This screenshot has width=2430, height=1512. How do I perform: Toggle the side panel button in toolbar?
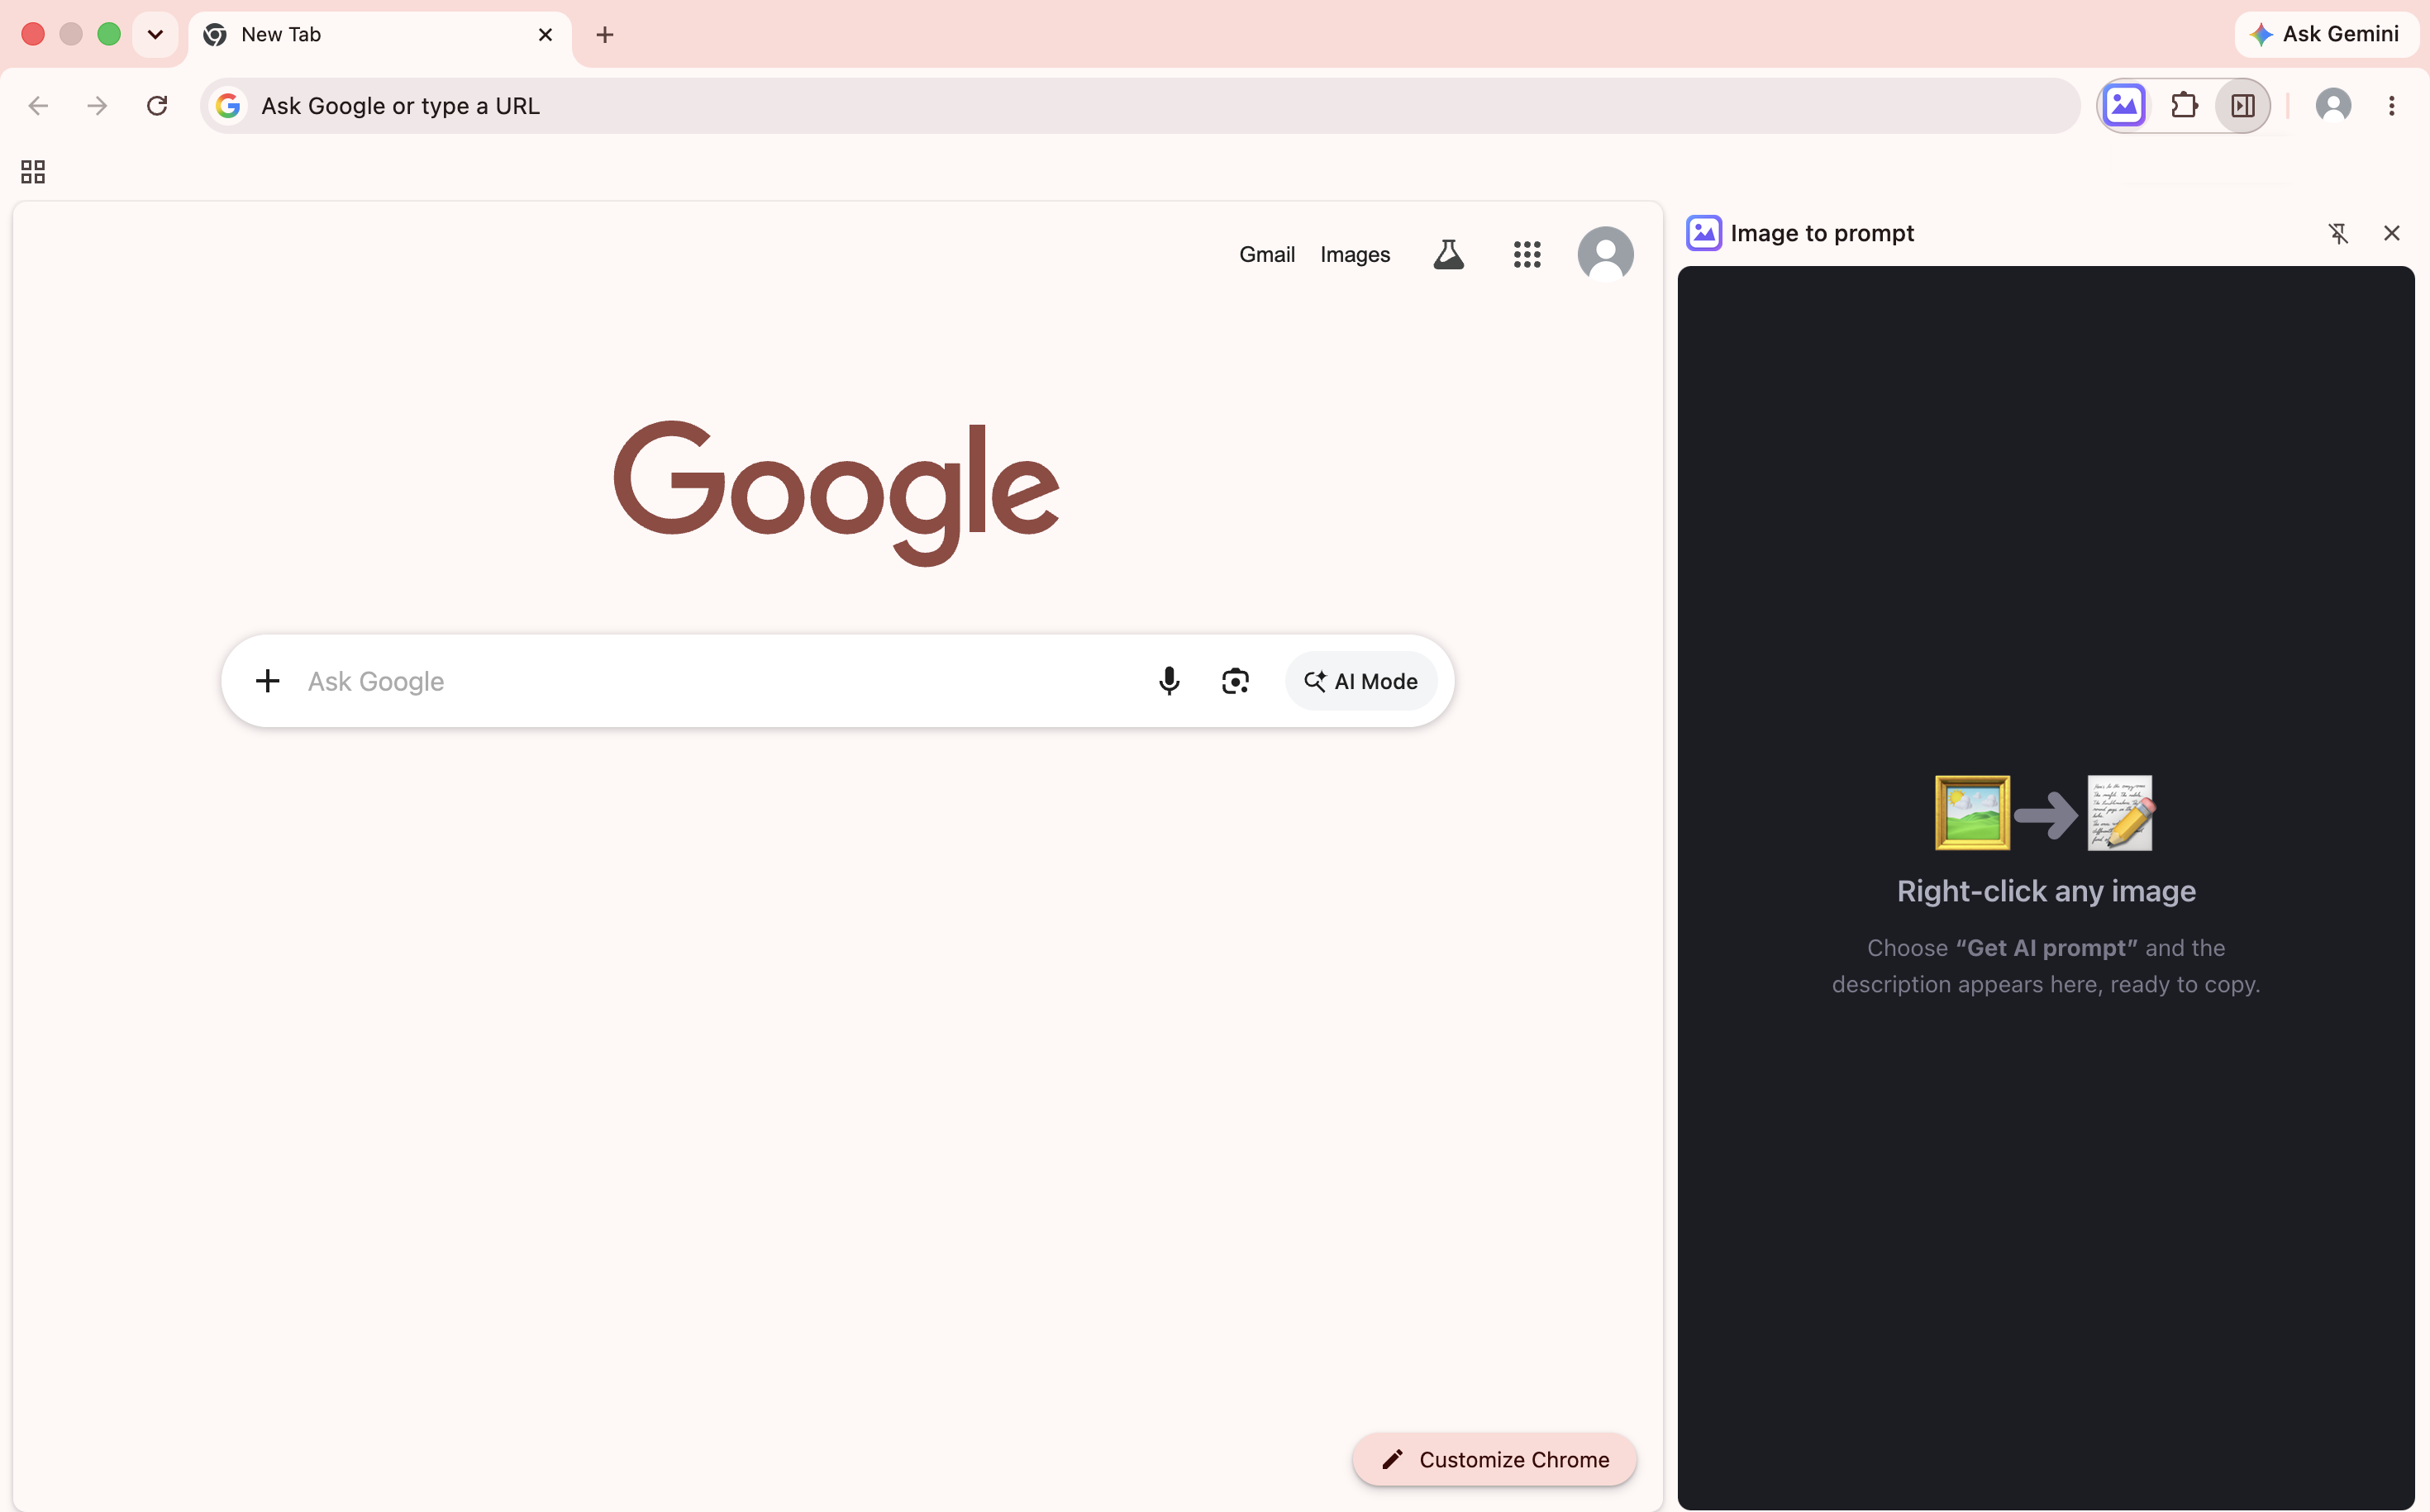(x=2243, y=105)
